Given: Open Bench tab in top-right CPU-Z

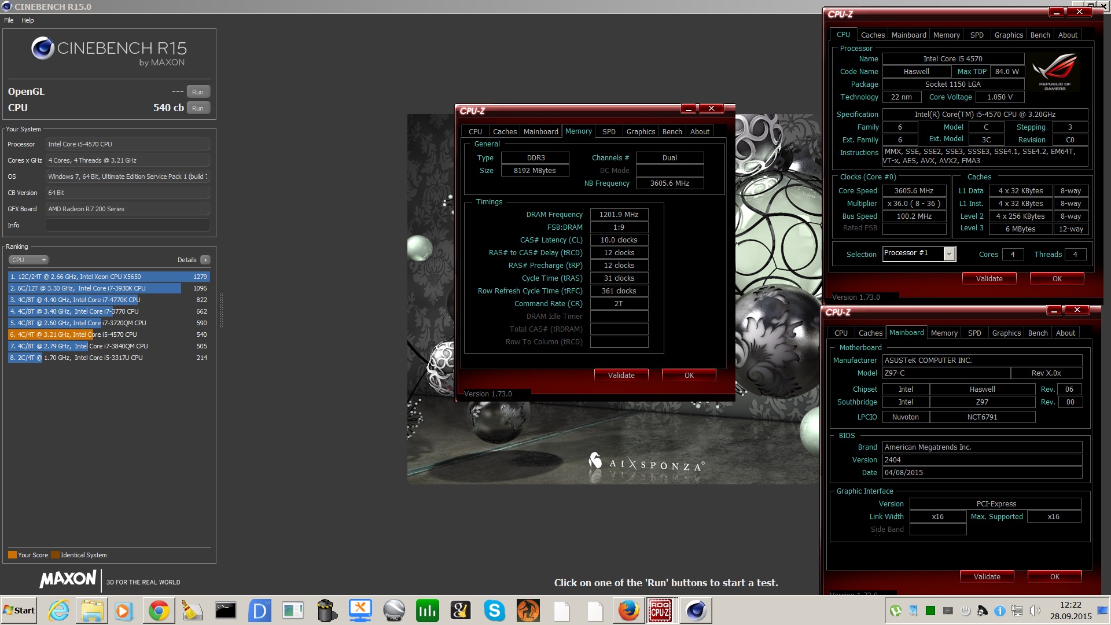Looking at the screenshot, I should point(1040,35).
